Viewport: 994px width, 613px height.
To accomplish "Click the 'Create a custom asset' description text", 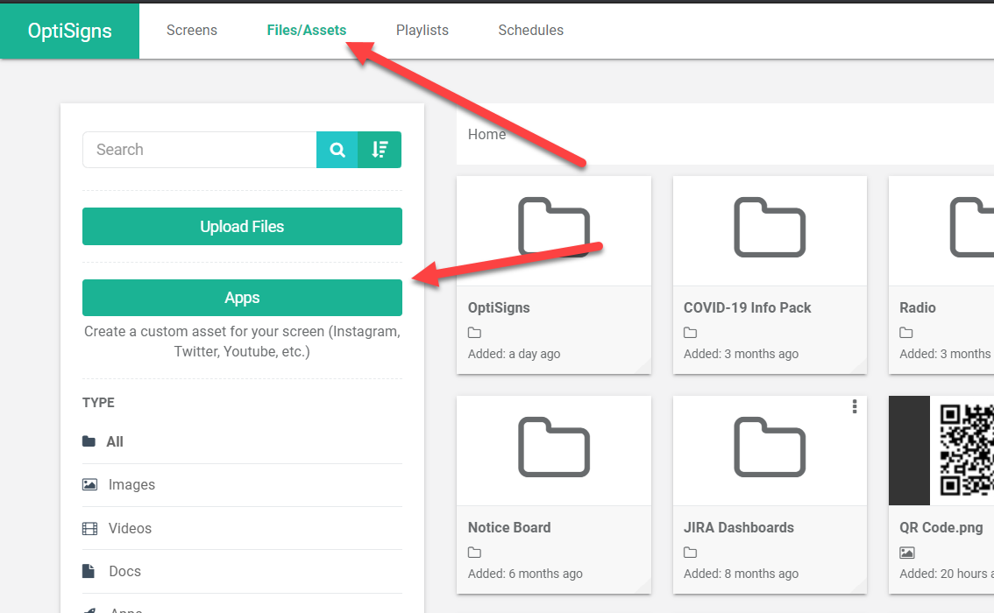I will 242,342.
